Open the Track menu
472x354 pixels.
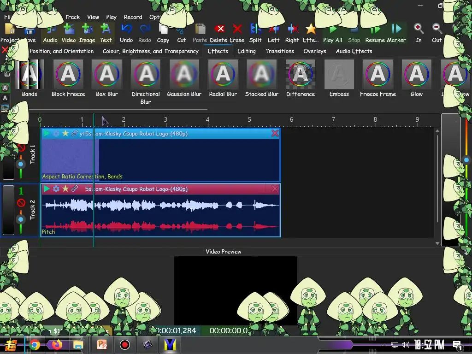click(x=72, y=17)
